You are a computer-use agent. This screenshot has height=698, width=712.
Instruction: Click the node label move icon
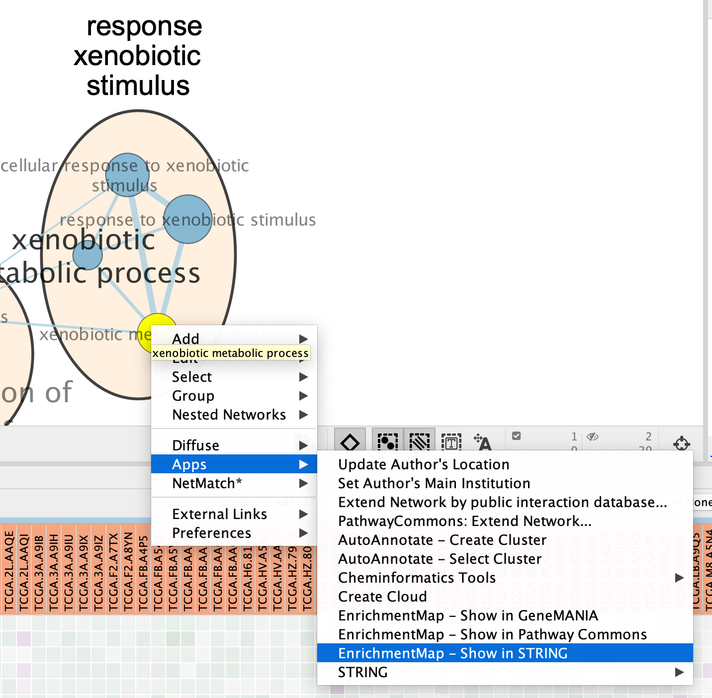[482, 441]
